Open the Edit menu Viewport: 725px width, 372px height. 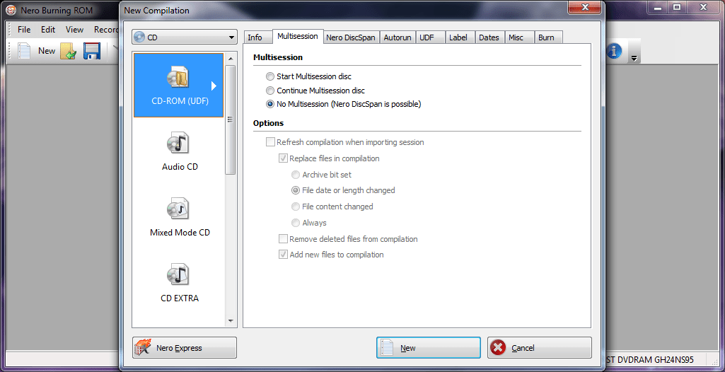pyautogui.click(x=48, y=30)
